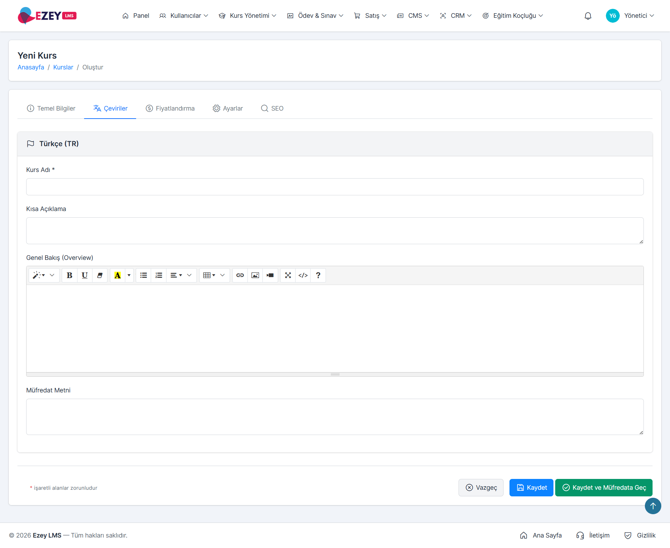Insert an unordered bullet list
670x548 pixels.
(143, 275)
